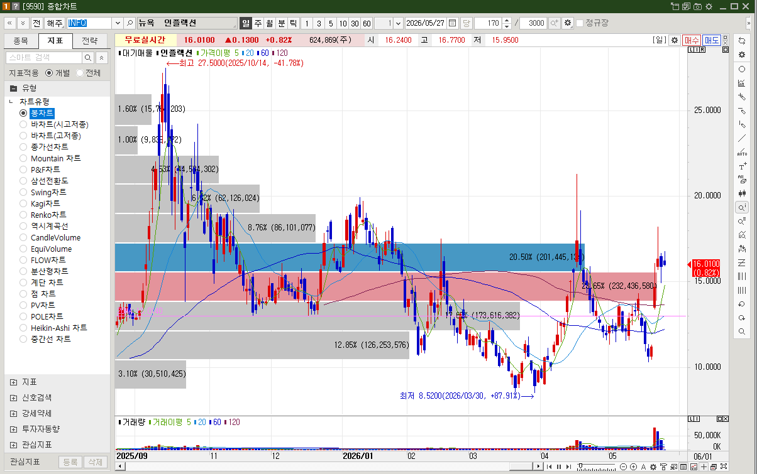The height and width of the screenshot is (474, 757).
Task: Expand the 신호검색 tree section
Action: (x=13, y=397)
